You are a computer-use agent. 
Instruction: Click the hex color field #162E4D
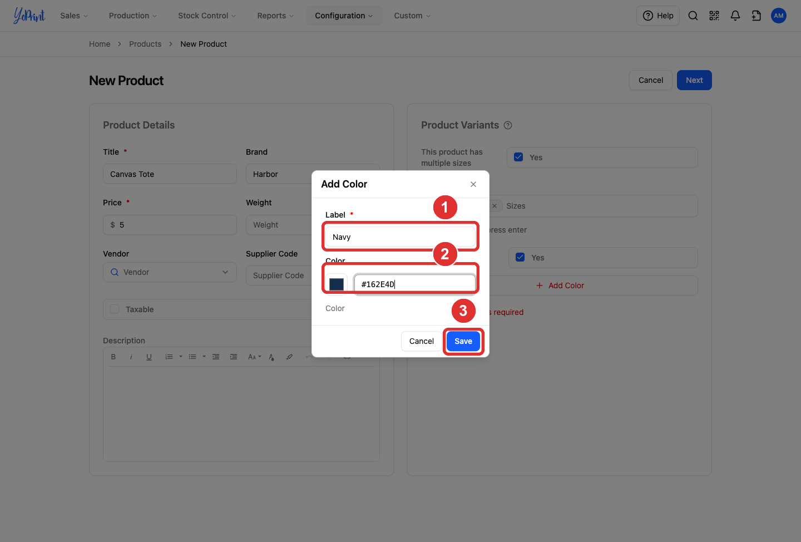pos(415,284)
